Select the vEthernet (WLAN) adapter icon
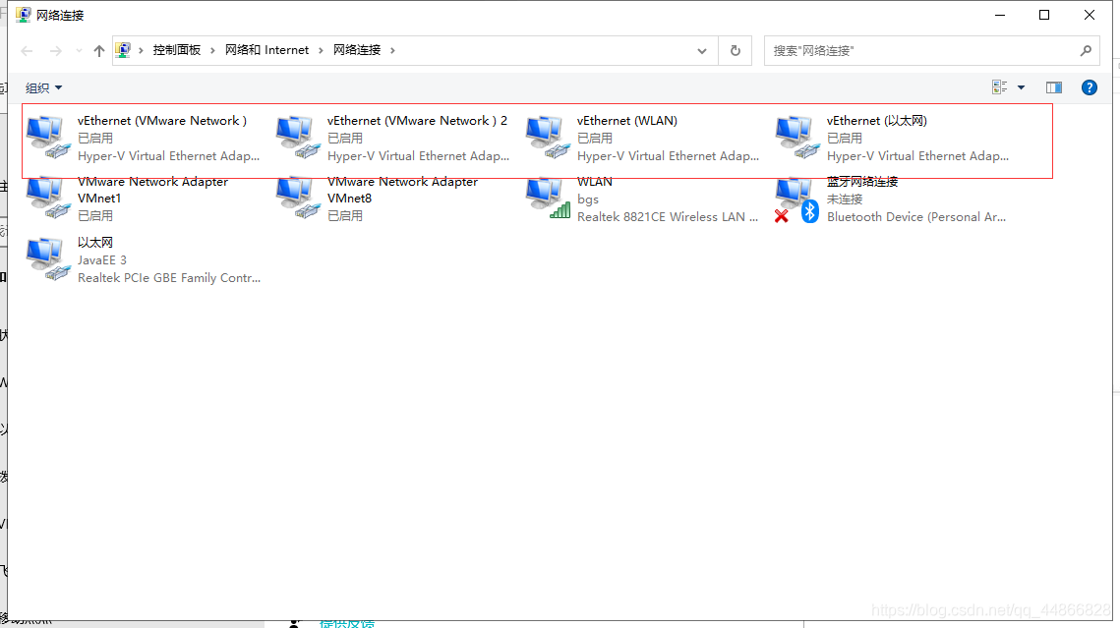 [548, 138]
